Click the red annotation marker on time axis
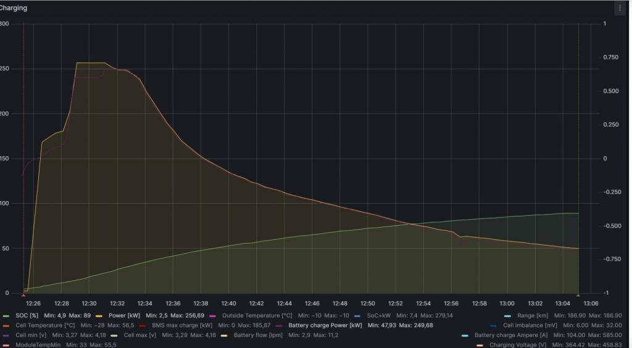The width and height of the screenshot is (632, 348). 23,295
